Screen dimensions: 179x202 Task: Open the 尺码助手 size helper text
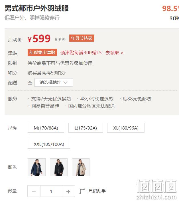[97, 191]
